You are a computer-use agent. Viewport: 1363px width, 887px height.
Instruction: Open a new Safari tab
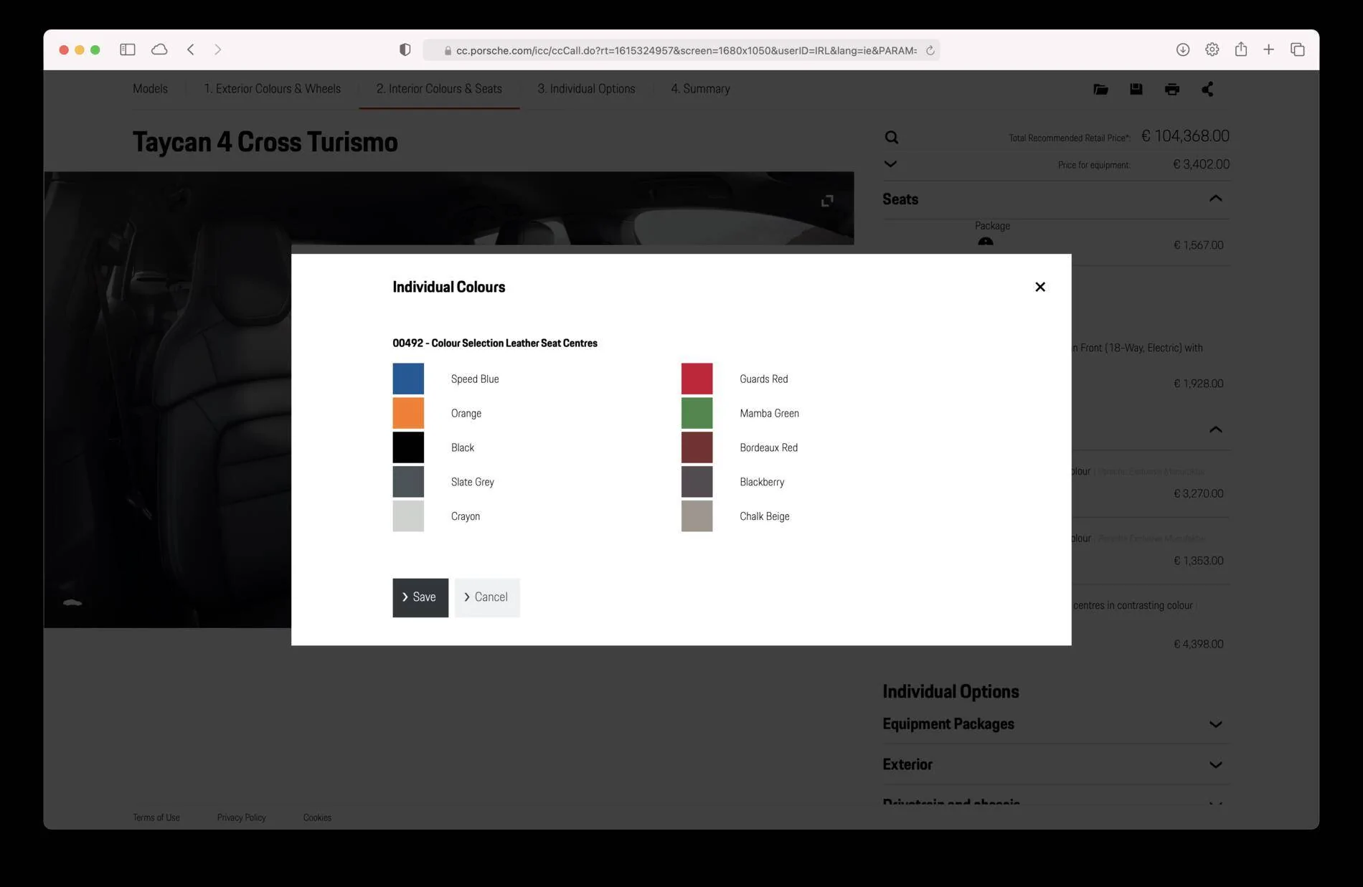1268,49
